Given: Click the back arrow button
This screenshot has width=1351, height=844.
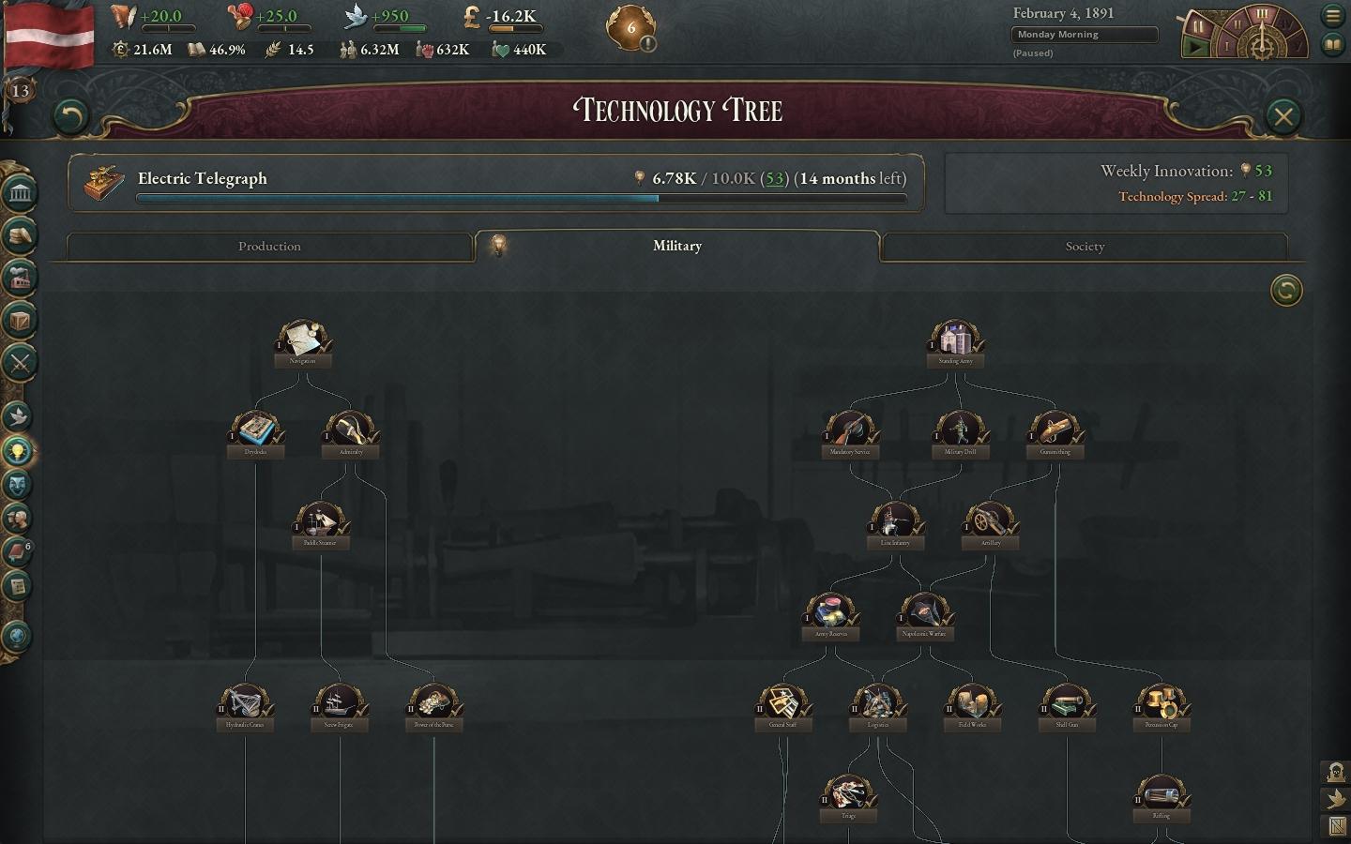Looking at the screenshot, I should (70, 116).
